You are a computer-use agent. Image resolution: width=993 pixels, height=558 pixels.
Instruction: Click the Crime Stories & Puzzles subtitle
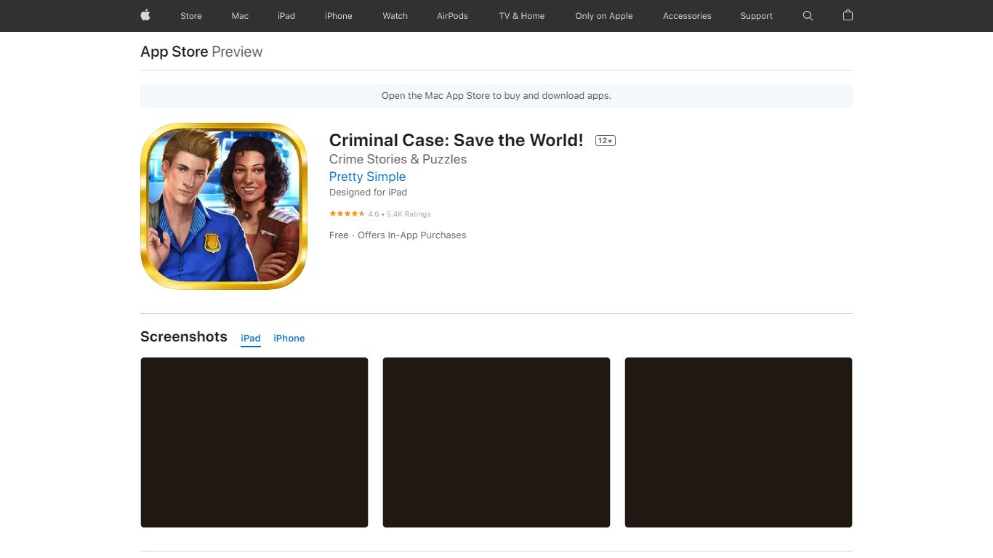click(398, 159)
